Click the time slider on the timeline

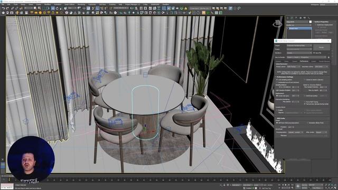(x=9, y=179)
